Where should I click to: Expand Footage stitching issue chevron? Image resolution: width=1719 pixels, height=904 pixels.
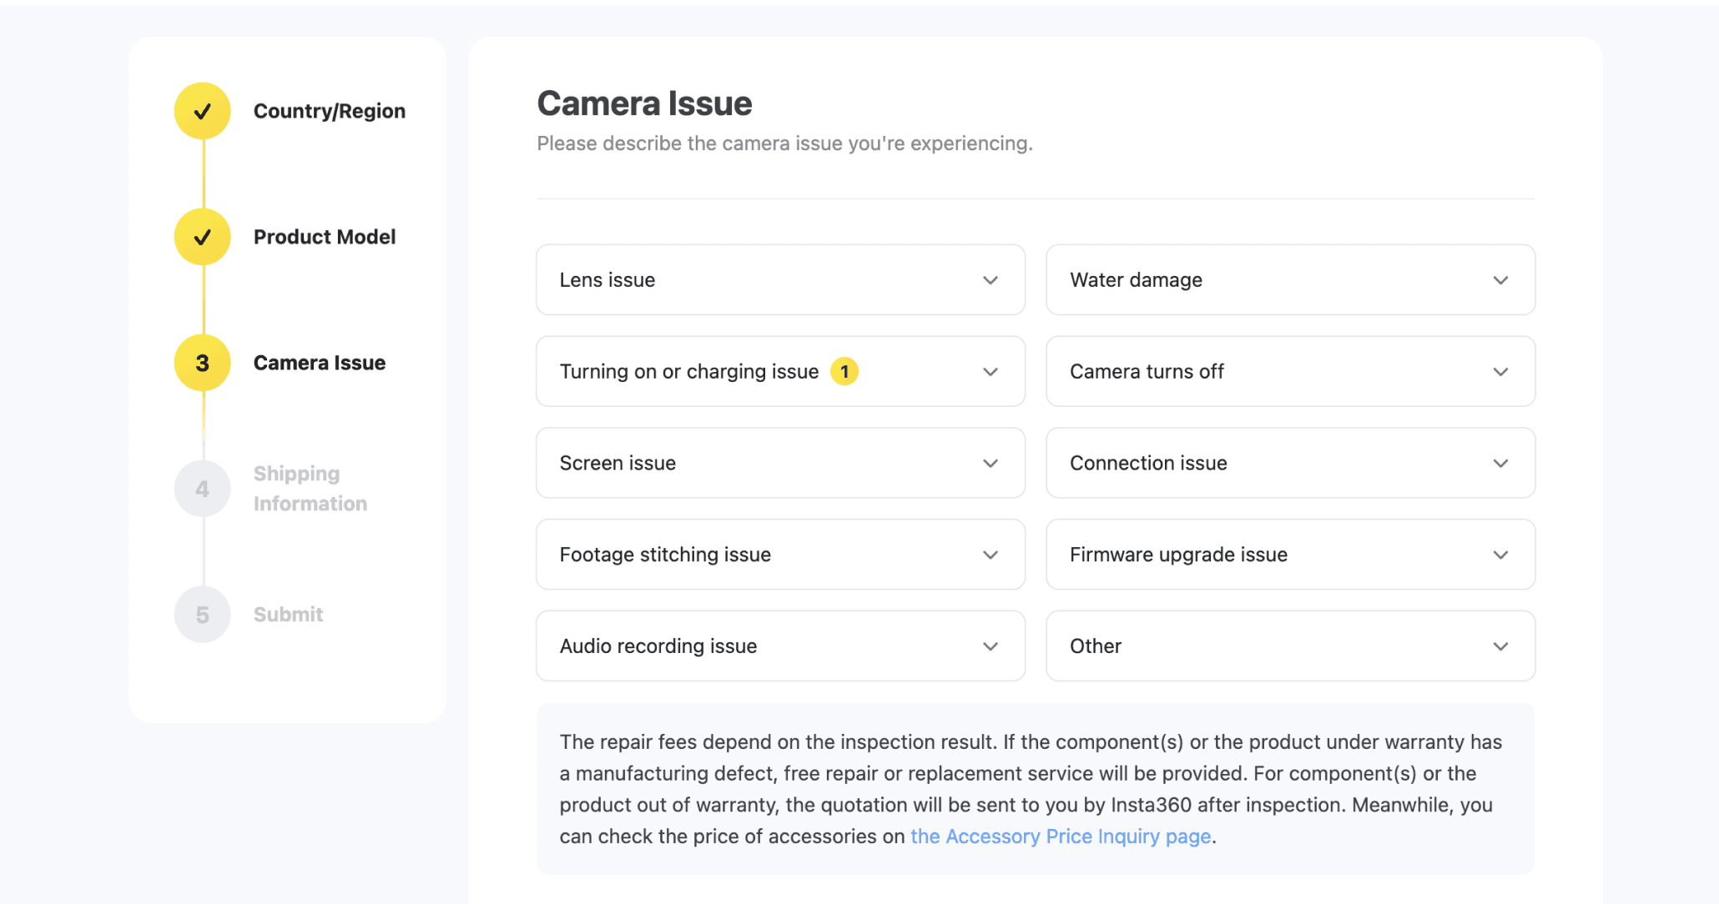[x=991, y=555]
